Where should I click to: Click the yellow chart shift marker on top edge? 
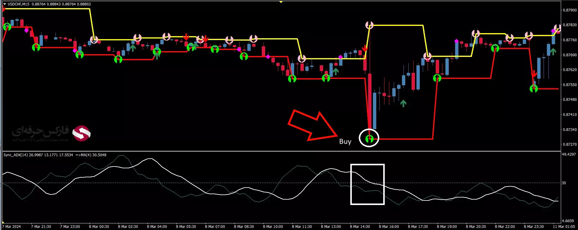click(281, 2)
